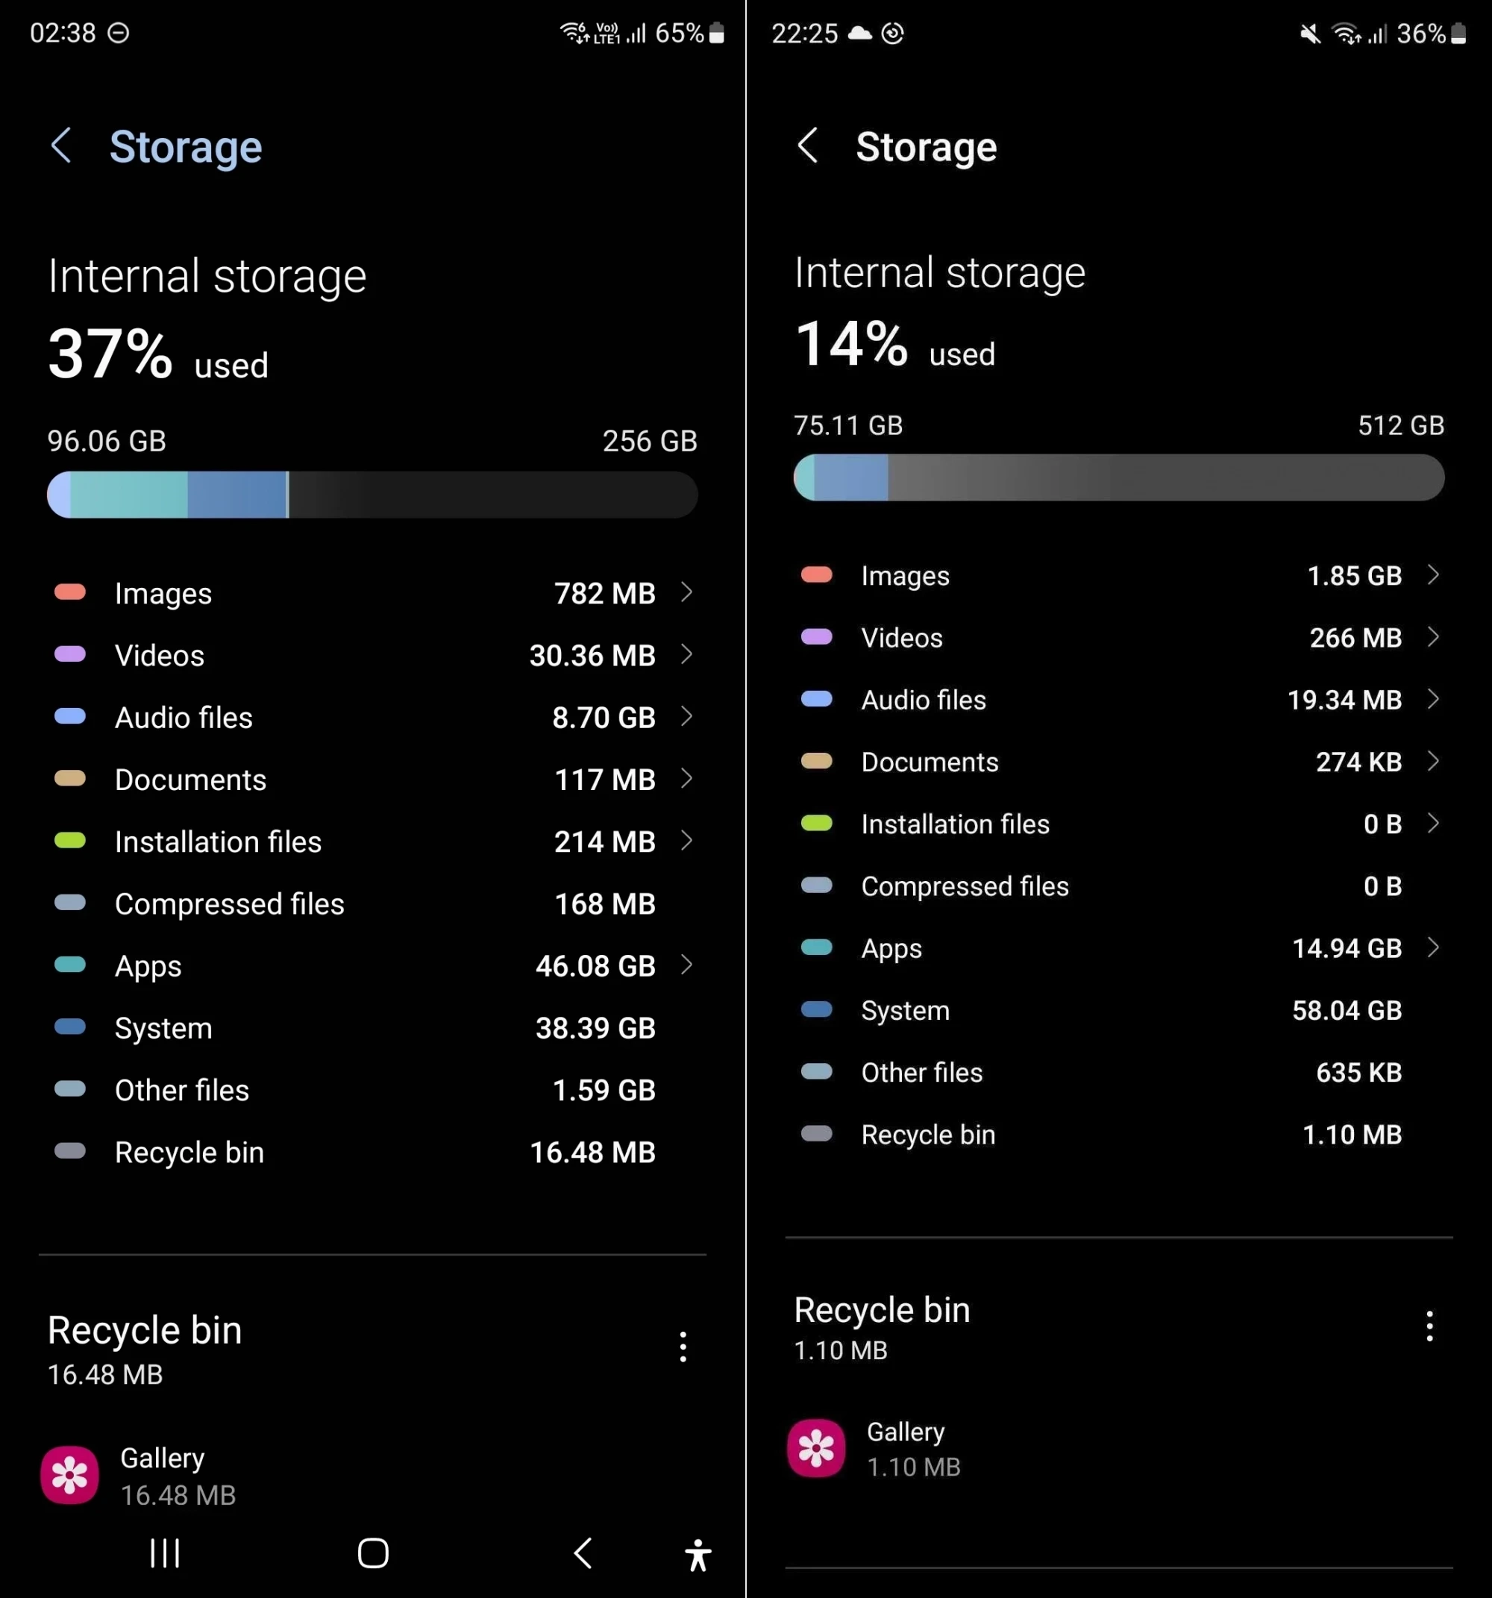Open Images category on left device

[372, 589]
